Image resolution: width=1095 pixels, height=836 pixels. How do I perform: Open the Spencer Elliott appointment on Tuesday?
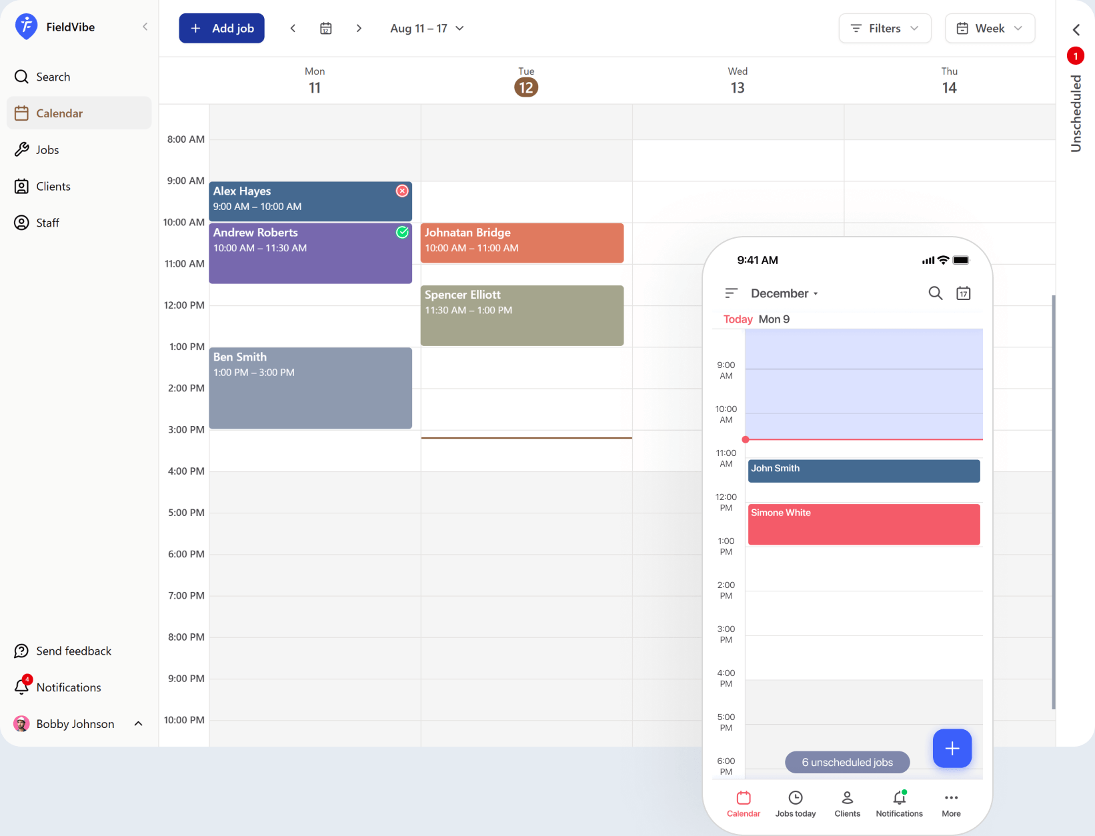pos(522,315)
